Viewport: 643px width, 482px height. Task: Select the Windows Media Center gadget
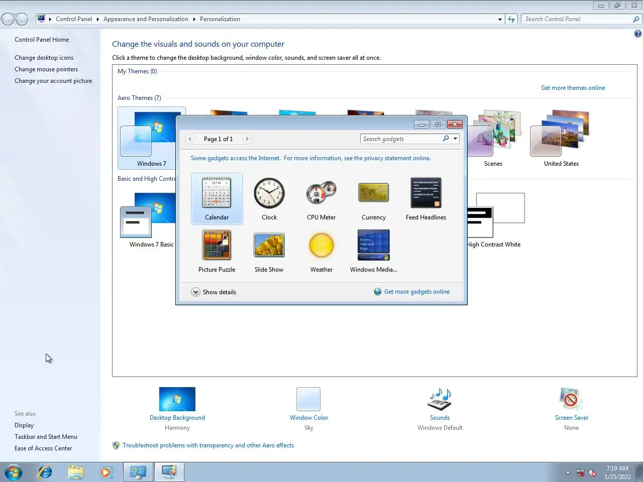coord(374,251)
